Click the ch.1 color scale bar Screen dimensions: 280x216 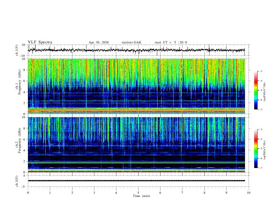pos(256,90)
